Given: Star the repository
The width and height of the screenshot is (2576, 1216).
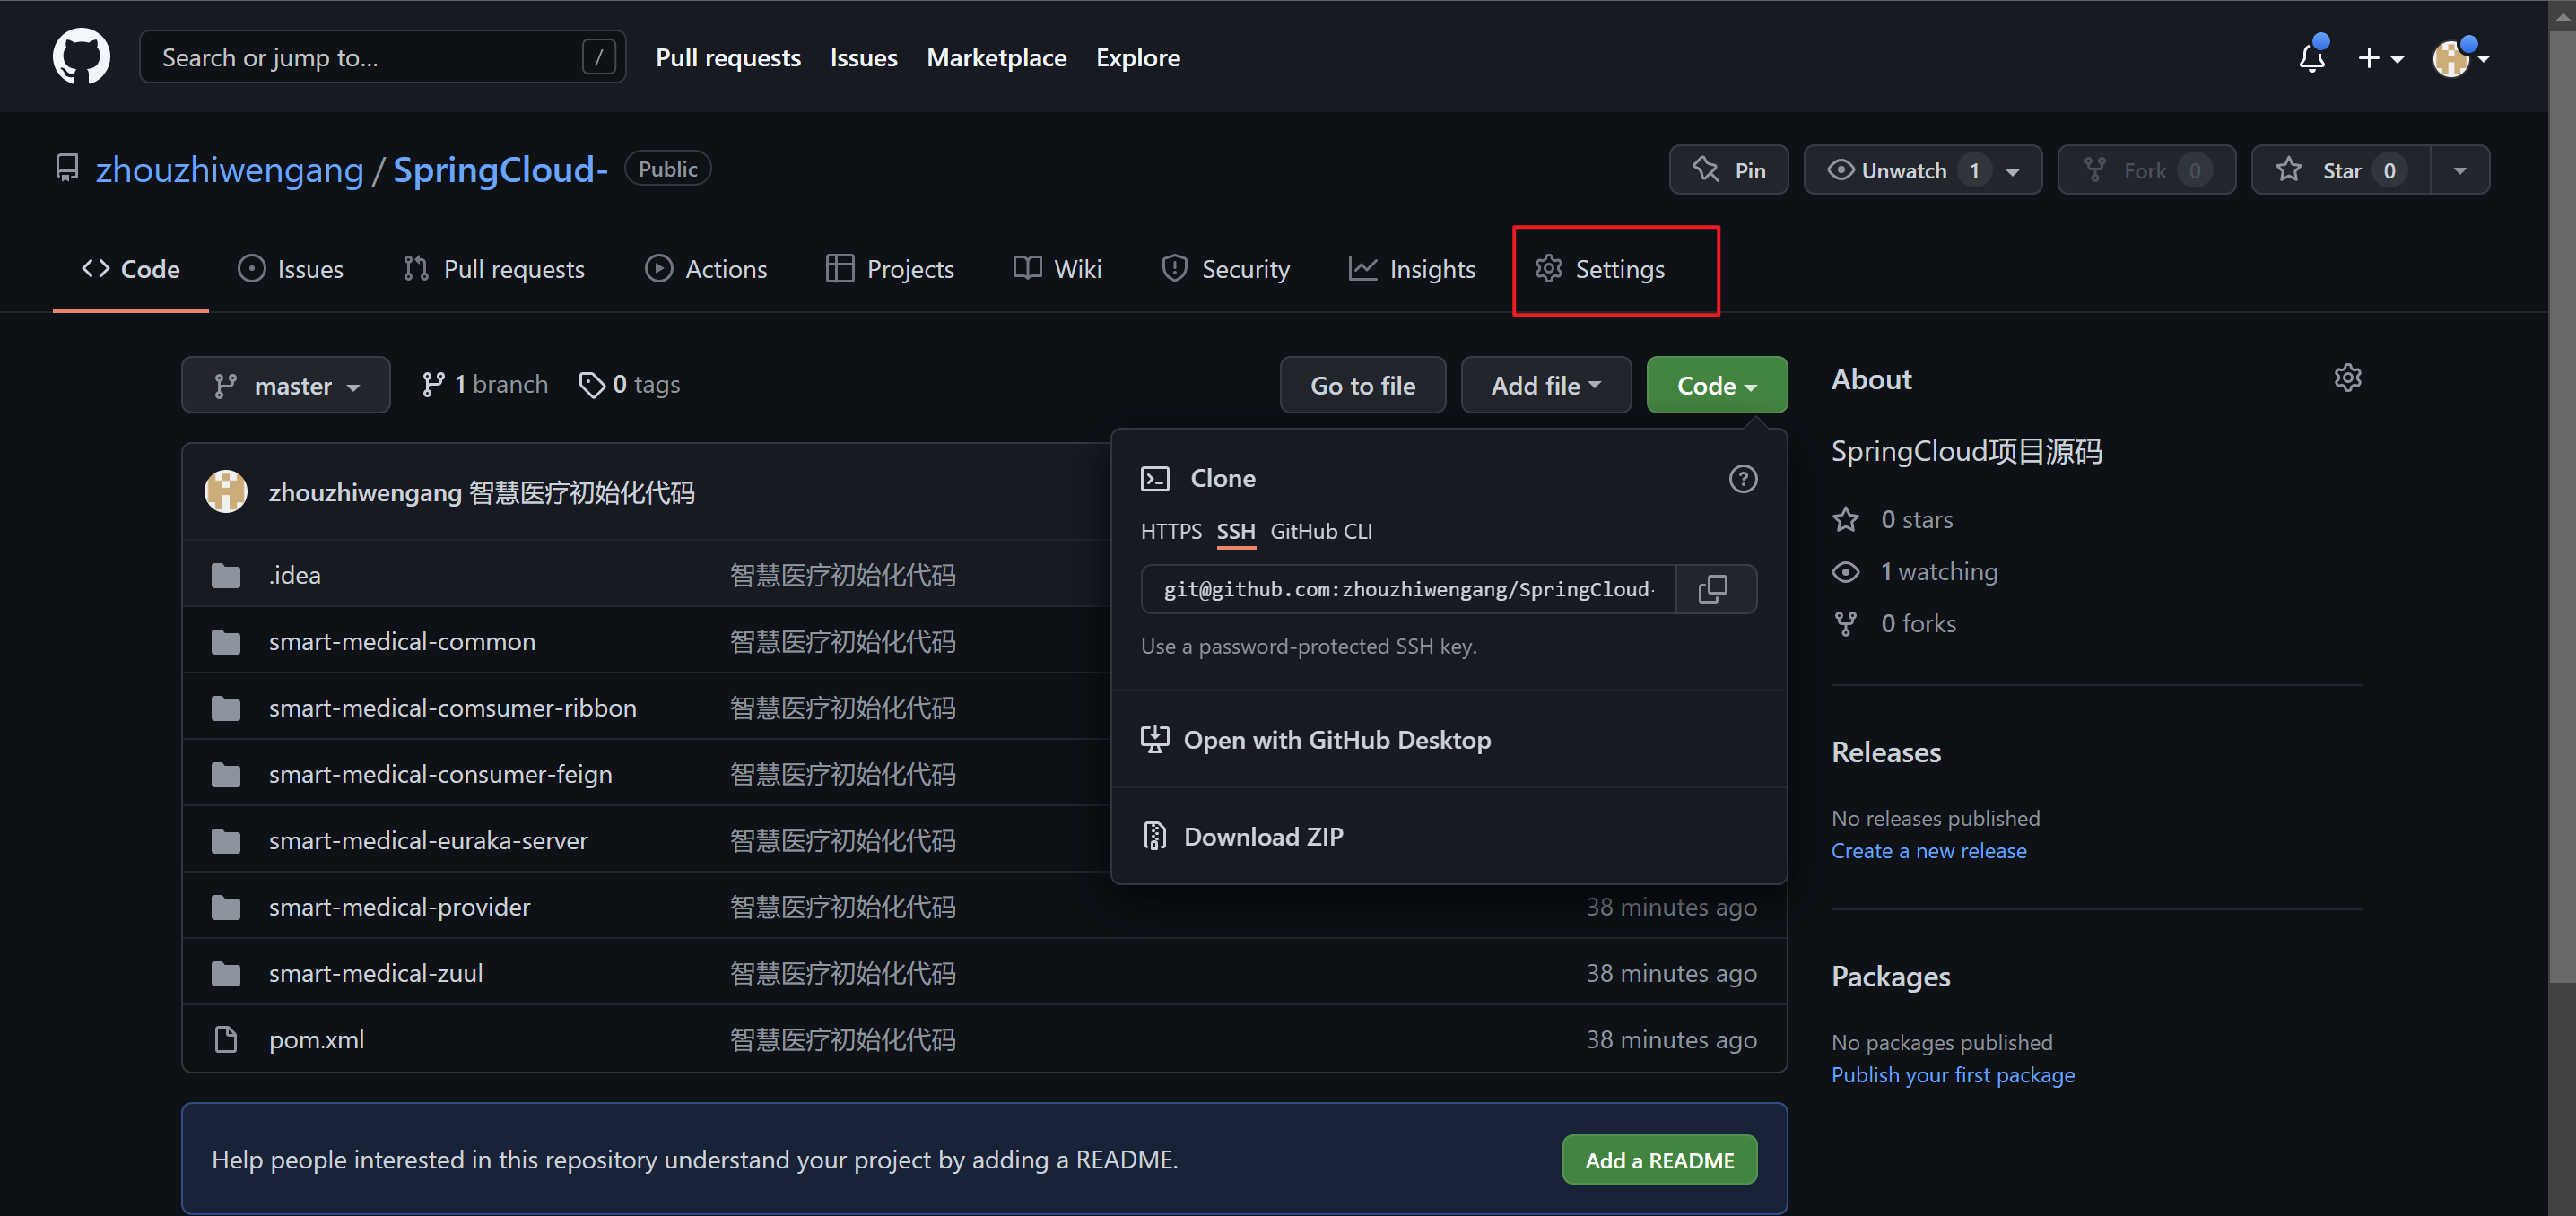Looking at the screenshot, I should point(2340,170).
